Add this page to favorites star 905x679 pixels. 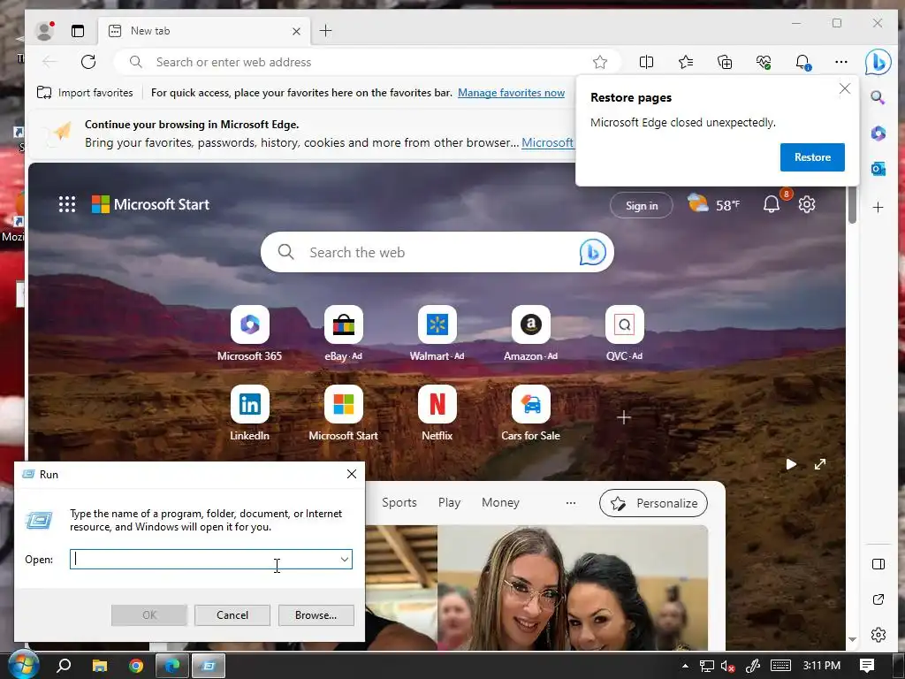coord(600,62)
